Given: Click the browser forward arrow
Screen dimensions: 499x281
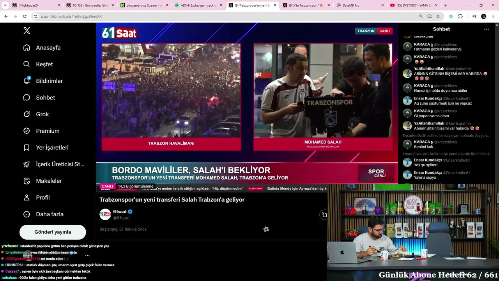Looking at the screenshot, I should (x=15, y=16).
